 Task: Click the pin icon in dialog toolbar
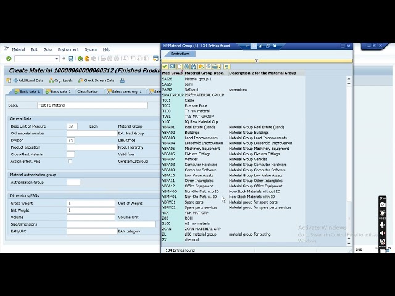(x=227, y=67)
